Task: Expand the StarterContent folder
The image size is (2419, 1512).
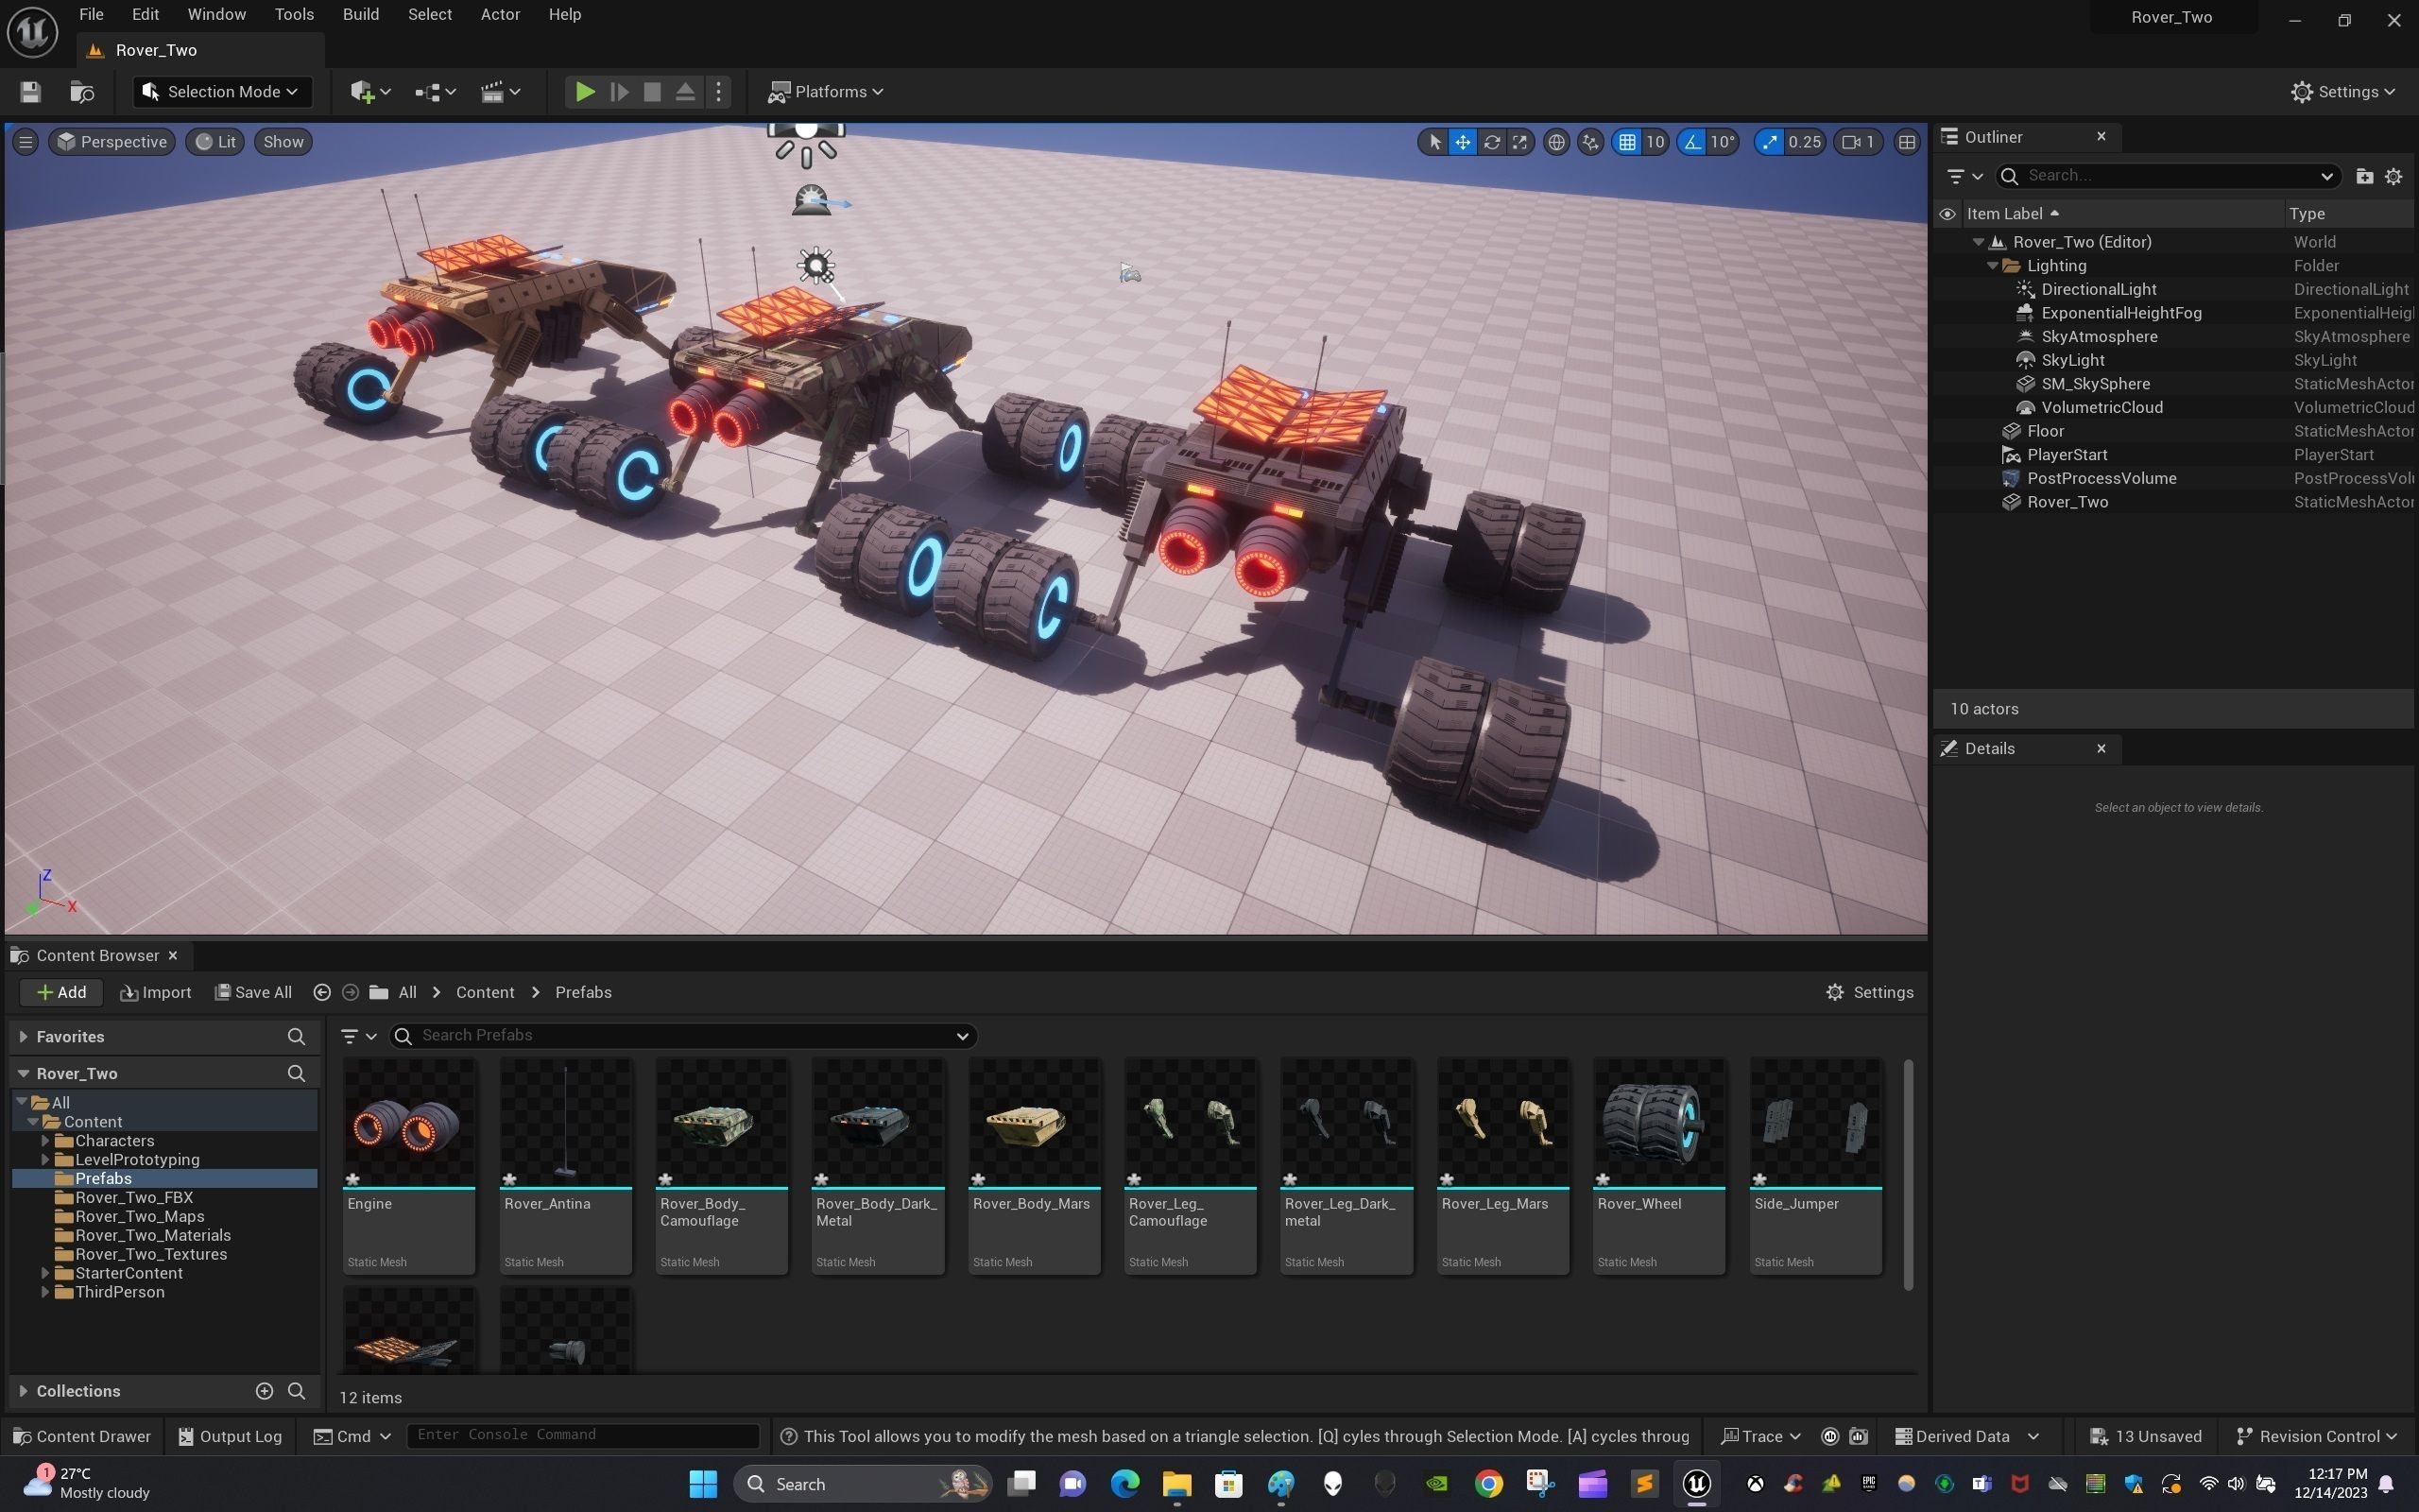Action: (45, 1273)
